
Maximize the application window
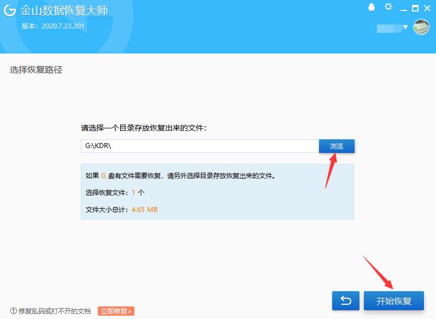pos(415,8)
